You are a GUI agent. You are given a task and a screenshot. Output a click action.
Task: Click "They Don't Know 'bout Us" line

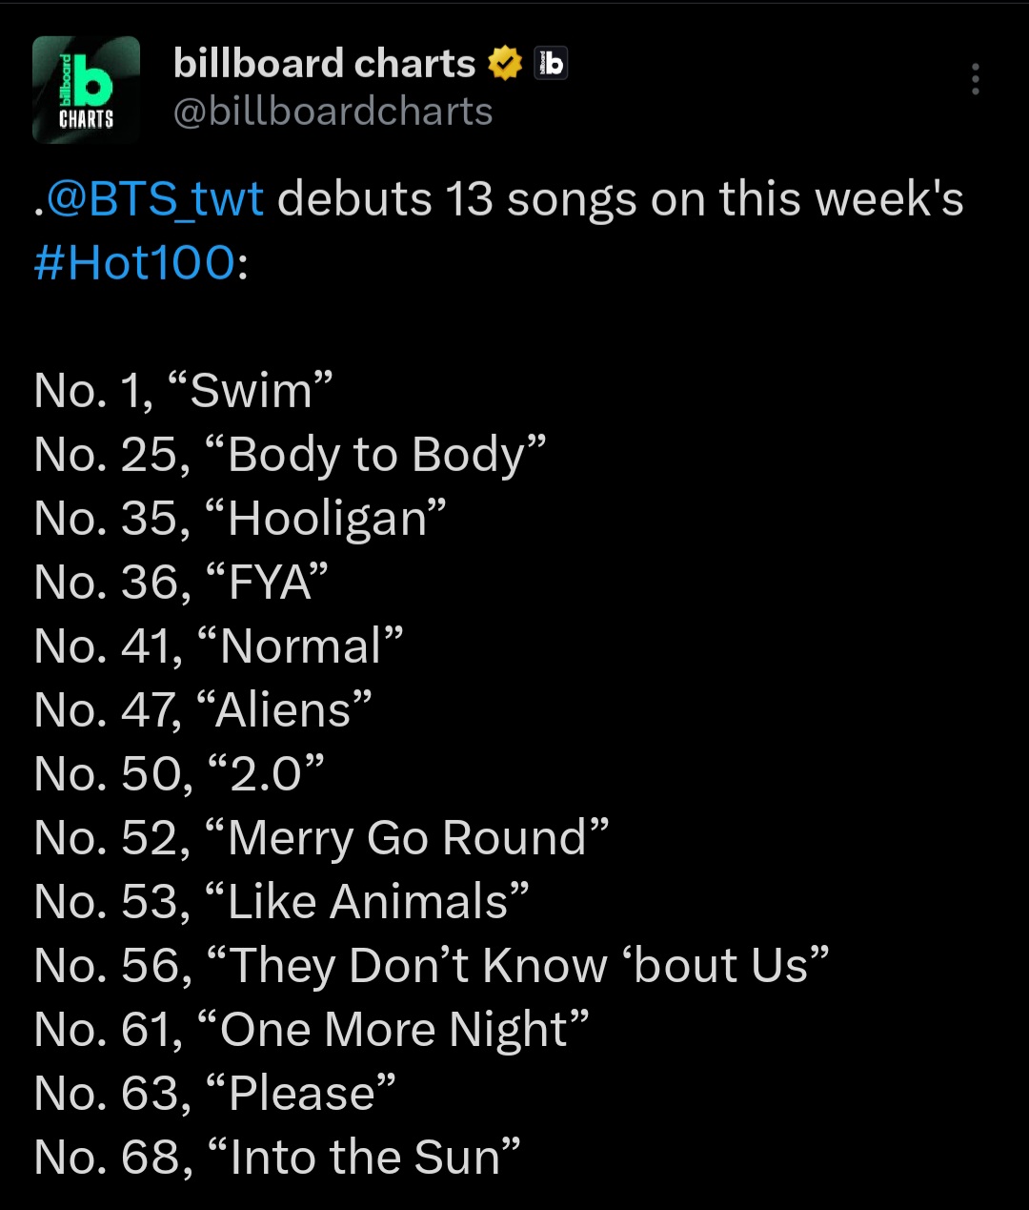431,966
